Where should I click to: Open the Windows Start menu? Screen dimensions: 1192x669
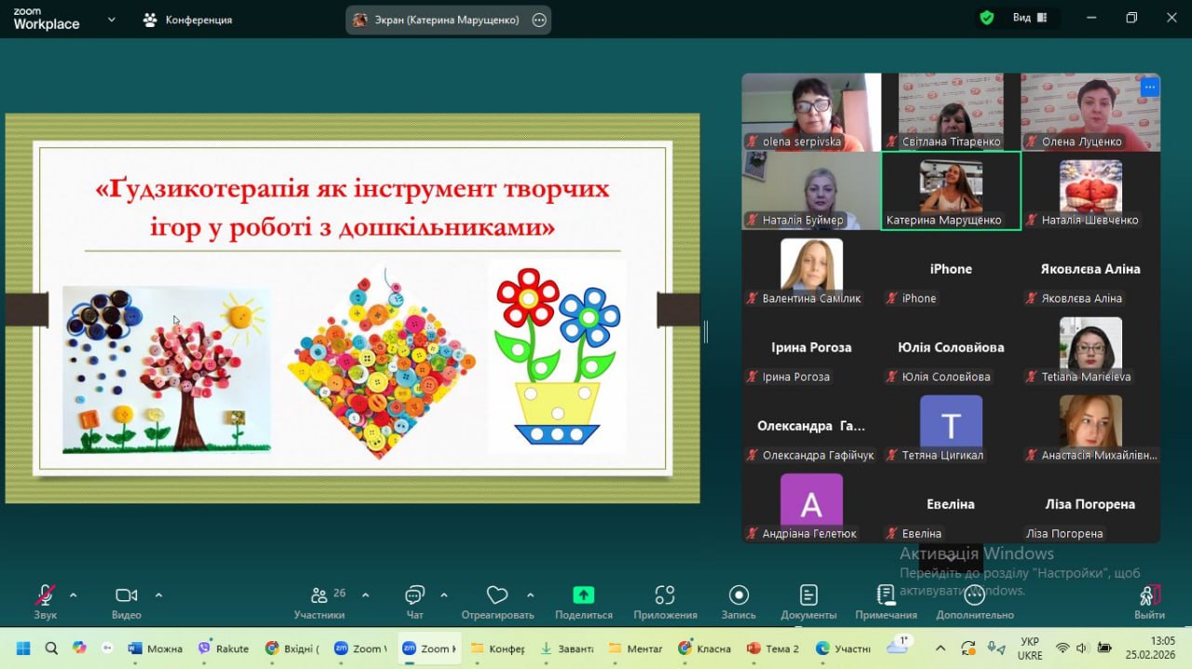coord(22,649)
